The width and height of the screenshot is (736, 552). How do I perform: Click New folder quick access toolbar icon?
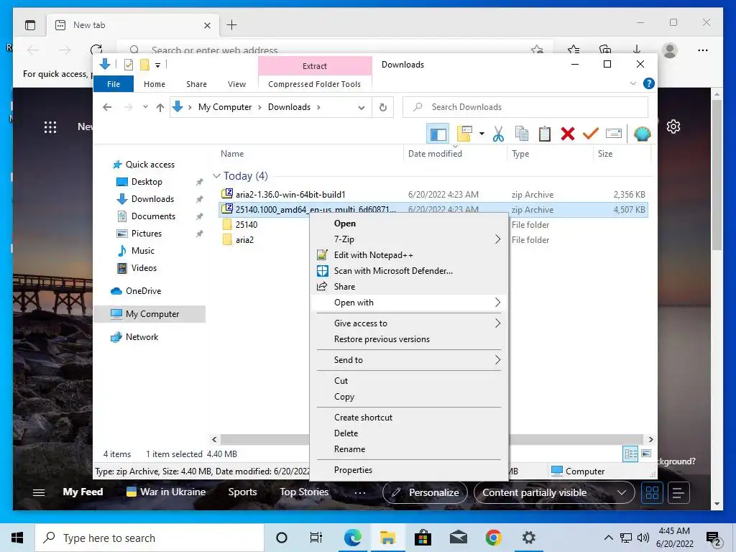[144, 65]
